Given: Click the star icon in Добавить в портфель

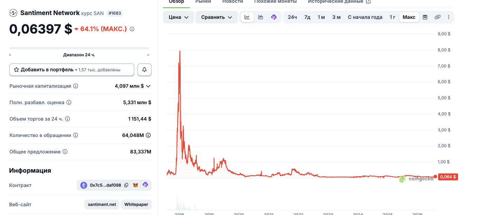Looking at the screenshot, I should click(x=16, y=70).
